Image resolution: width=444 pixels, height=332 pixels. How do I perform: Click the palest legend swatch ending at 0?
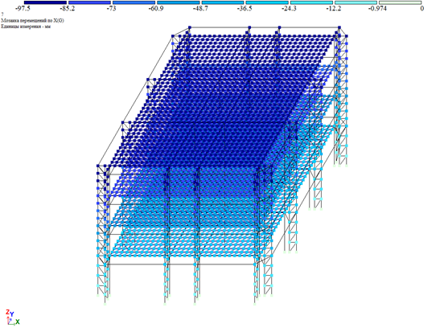[x=401, y=2]
